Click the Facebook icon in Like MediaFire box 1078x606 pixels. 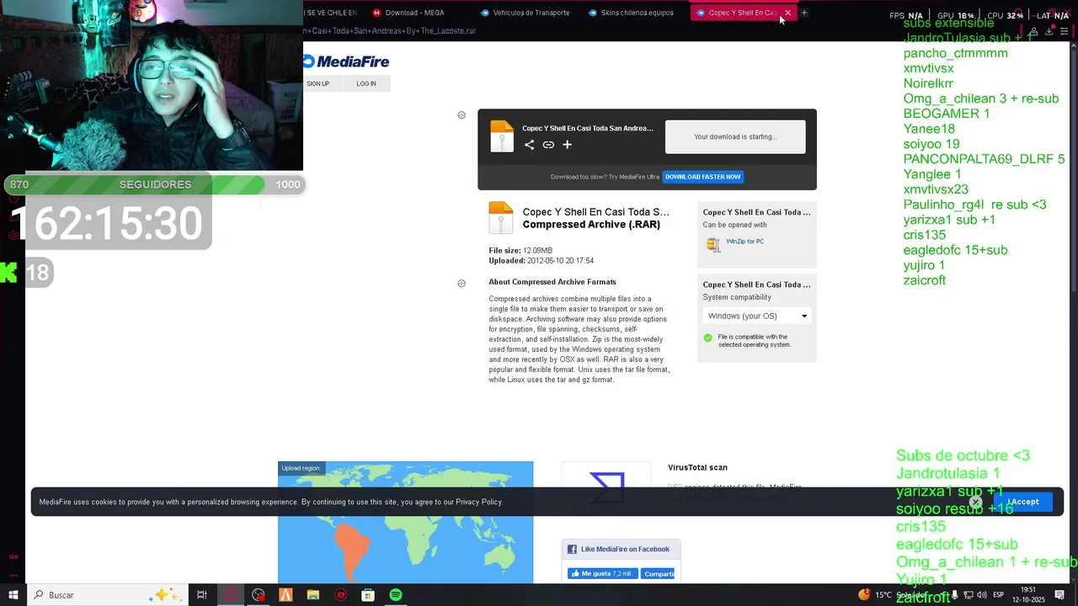coord(572,550)
